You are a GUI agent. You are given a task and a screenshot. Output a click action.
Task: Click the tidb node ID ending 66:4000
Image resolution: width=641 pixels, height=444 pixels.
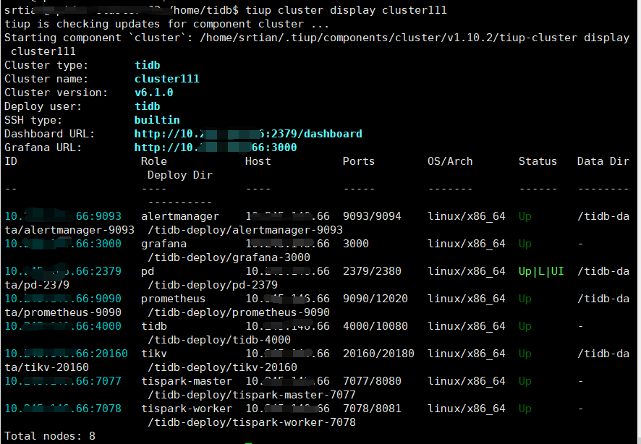point(63,326)
